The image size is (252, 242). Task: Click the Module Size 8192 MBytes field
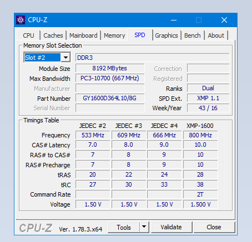[x=110, y=68]
